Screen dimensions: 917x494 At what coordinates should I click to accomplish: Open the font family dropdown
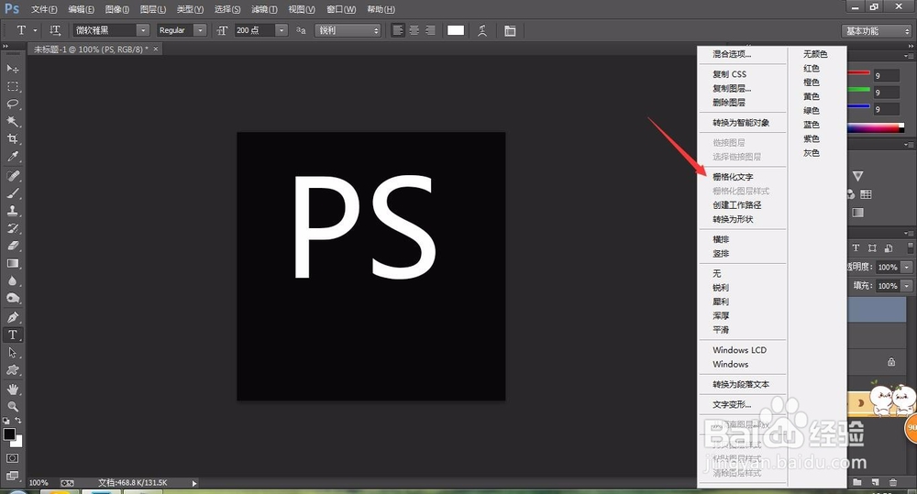pos(143,30)
